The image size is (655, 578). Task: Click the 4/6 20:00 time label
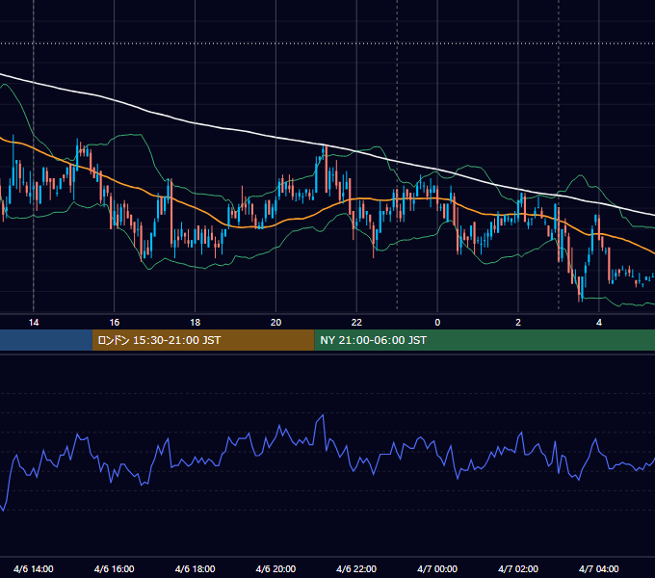click(x=275, y=568)
